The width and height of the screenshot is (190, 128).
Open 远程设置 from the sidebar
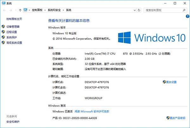[x=12, y=32]
